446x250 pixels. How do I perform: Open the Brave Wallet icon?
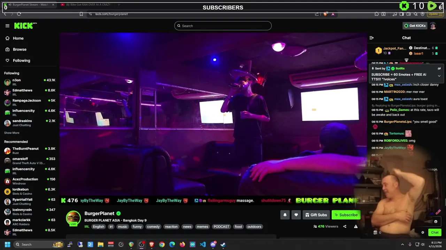pyautogui.click(x=409, y=14)
